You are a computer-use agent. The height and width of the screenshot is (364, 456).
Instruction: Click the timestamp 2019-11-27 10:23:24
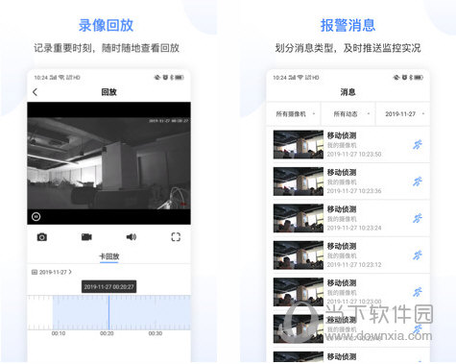[354, 228]
